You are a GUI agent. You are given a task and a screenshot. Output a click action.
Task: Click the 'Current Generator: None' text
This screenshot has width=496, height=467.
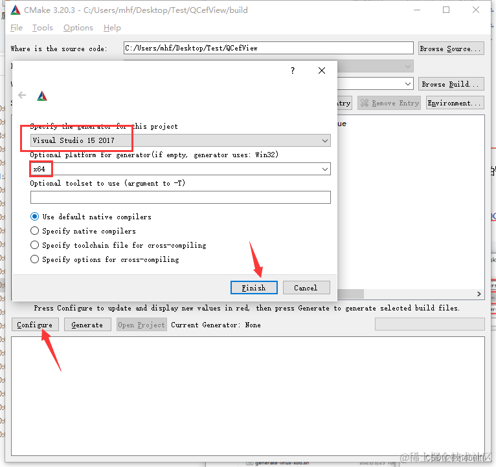click(216, 325)
